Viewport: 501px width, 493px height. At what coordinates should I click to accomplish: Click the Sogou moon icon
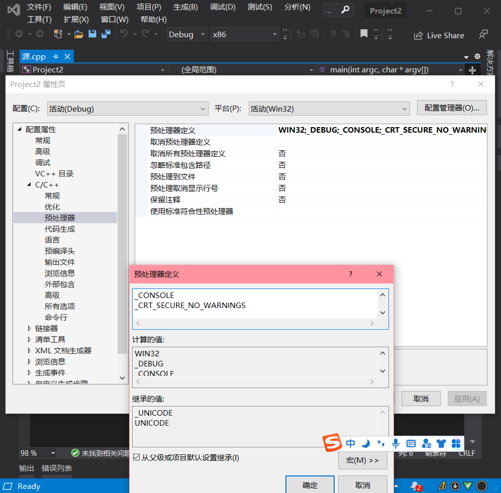click(x=365, y=443)
